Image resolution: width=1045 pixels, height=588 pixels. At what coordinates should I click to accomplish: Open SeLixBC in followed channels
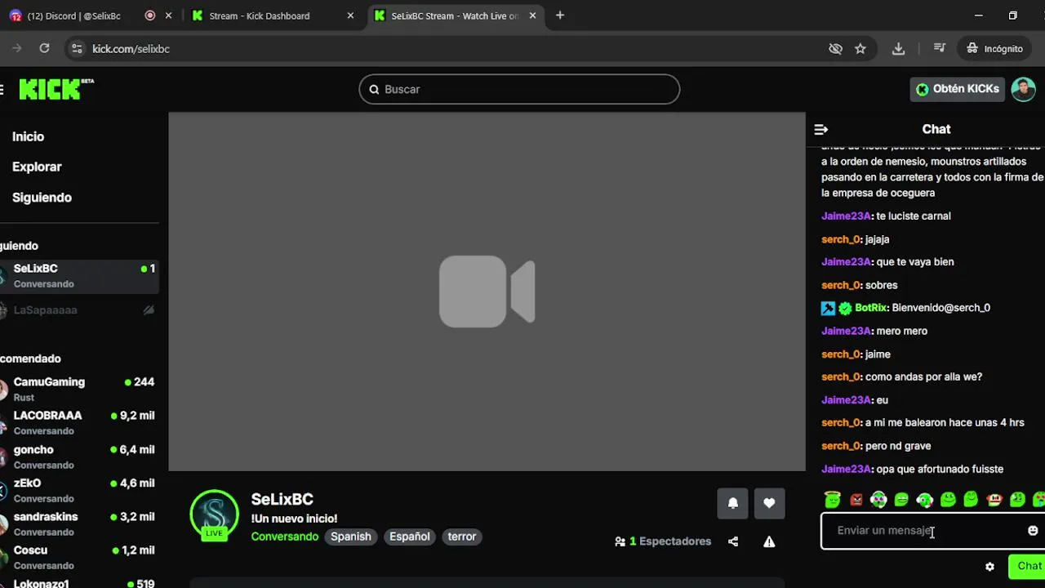[79, 276]
